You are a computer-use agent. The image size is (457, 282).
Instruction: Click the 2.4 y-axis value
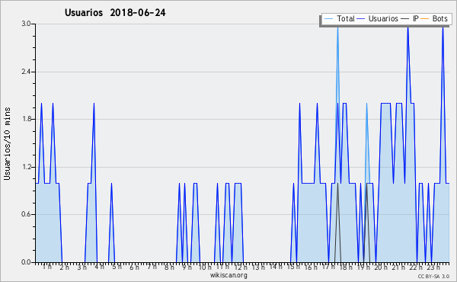(x=26, y=72)
